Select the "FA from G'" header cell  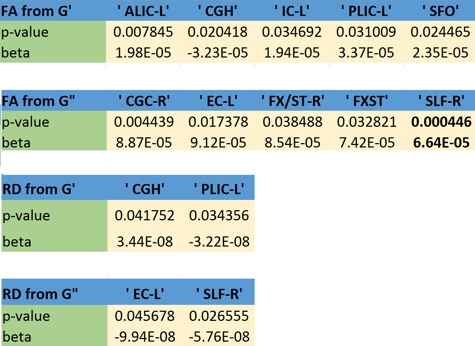[x=36, y=11]
